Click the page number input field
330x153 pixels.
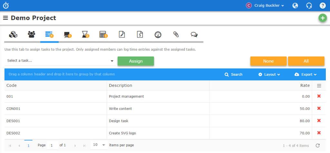53,145
